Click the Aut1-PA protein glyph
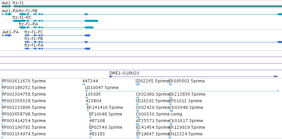The image size is (282, 139). tap(7, 35)
